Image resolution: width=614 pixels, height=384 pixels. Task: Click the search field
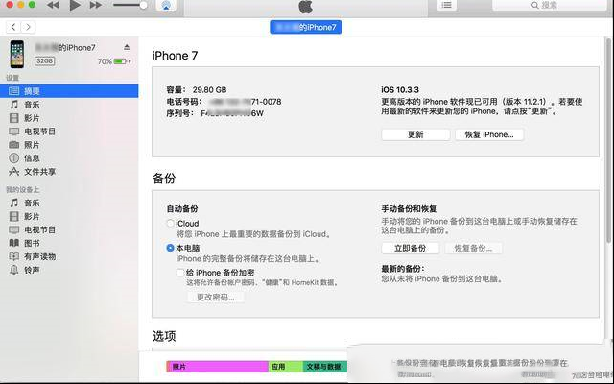pyautogui.click(x=549, y=5)
